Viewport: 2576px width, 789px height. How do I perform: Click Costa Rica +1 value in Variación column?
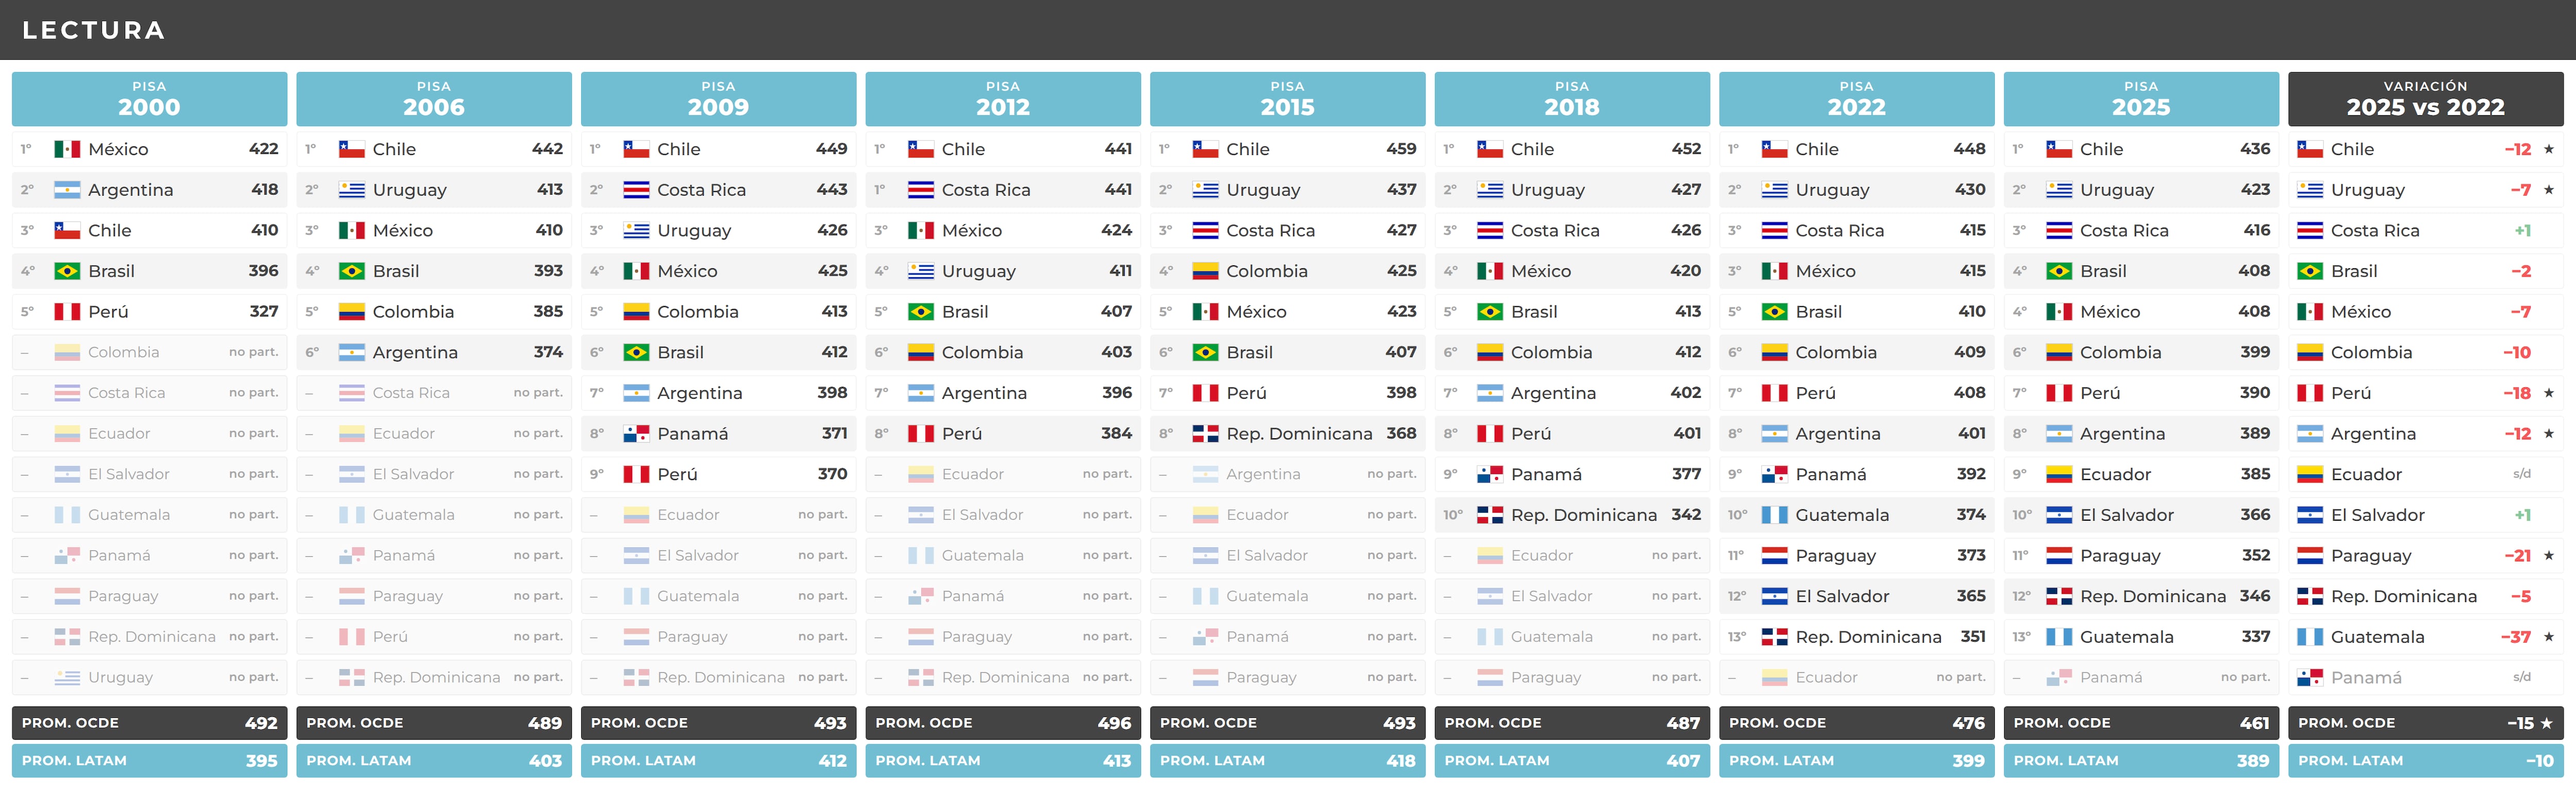[2523, 231]
